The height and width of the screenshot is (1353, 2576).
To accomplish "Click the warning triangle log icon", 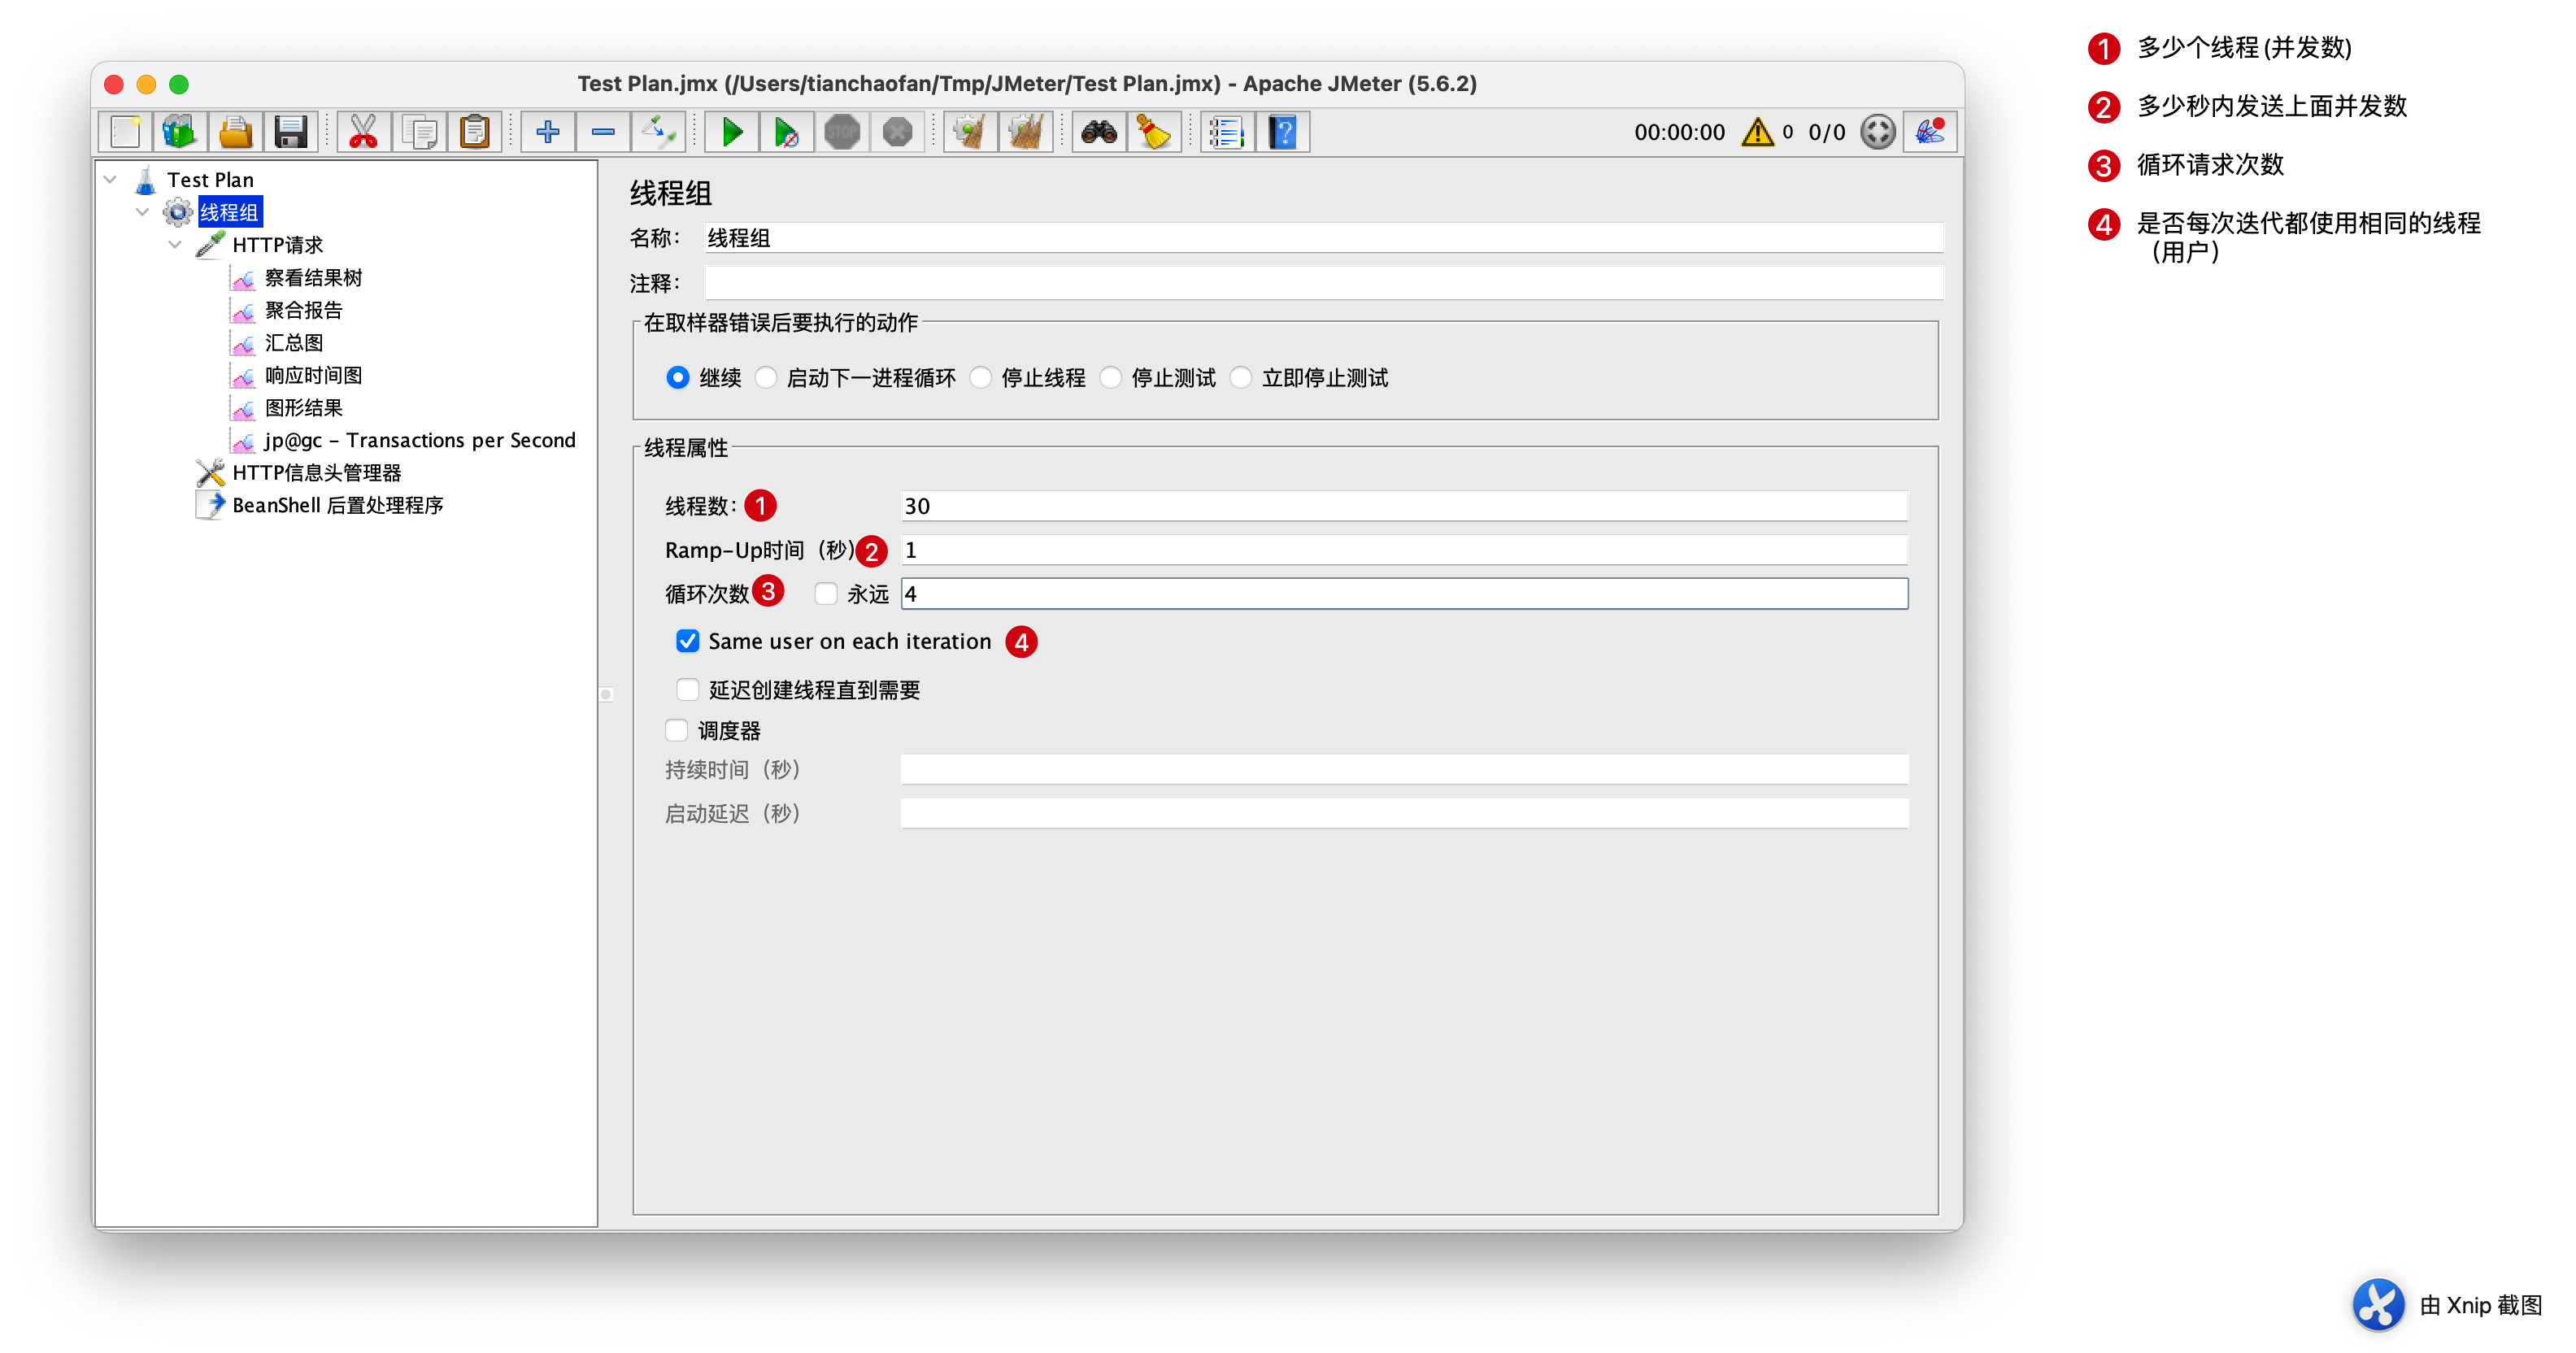I will [1757, 132].
